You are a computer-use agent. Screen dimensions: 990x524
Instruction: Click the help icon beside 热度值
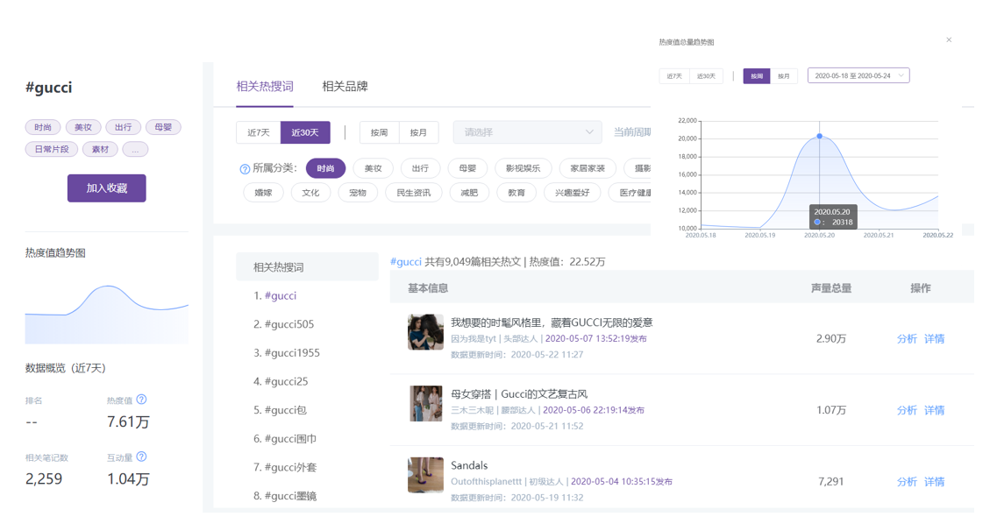(x=141, y=400)
